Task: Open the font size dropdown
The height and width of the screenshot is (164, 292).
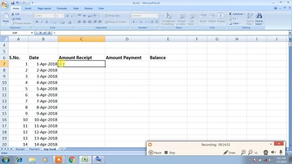Action: click(x=63, y=16)
